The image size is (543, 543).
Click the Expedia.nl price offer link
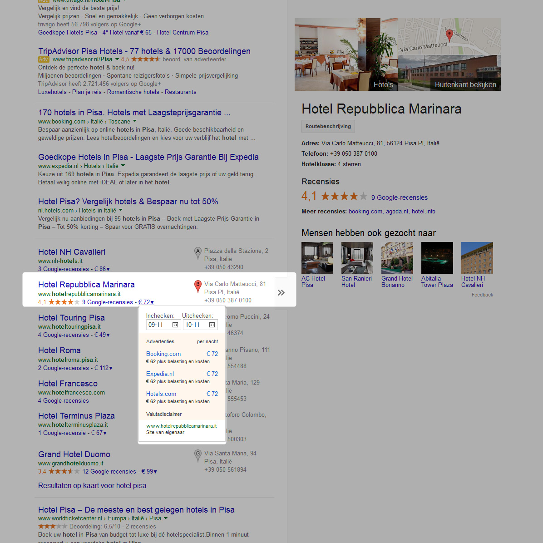(160, 374)
